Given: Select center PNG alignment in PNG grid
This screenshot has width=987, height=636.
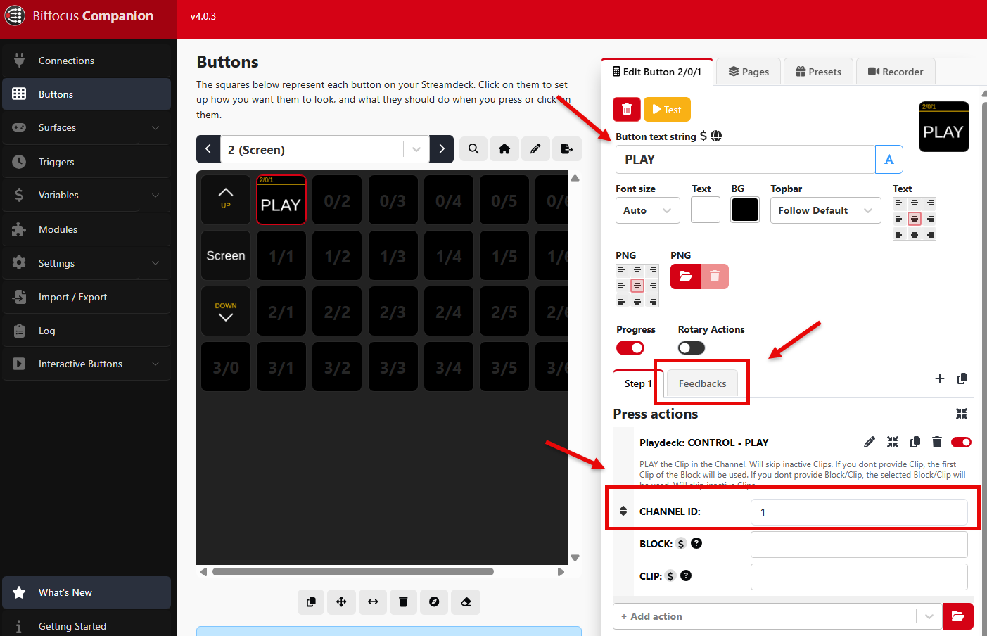Looking at the screenshot, I should coord(637,286).
